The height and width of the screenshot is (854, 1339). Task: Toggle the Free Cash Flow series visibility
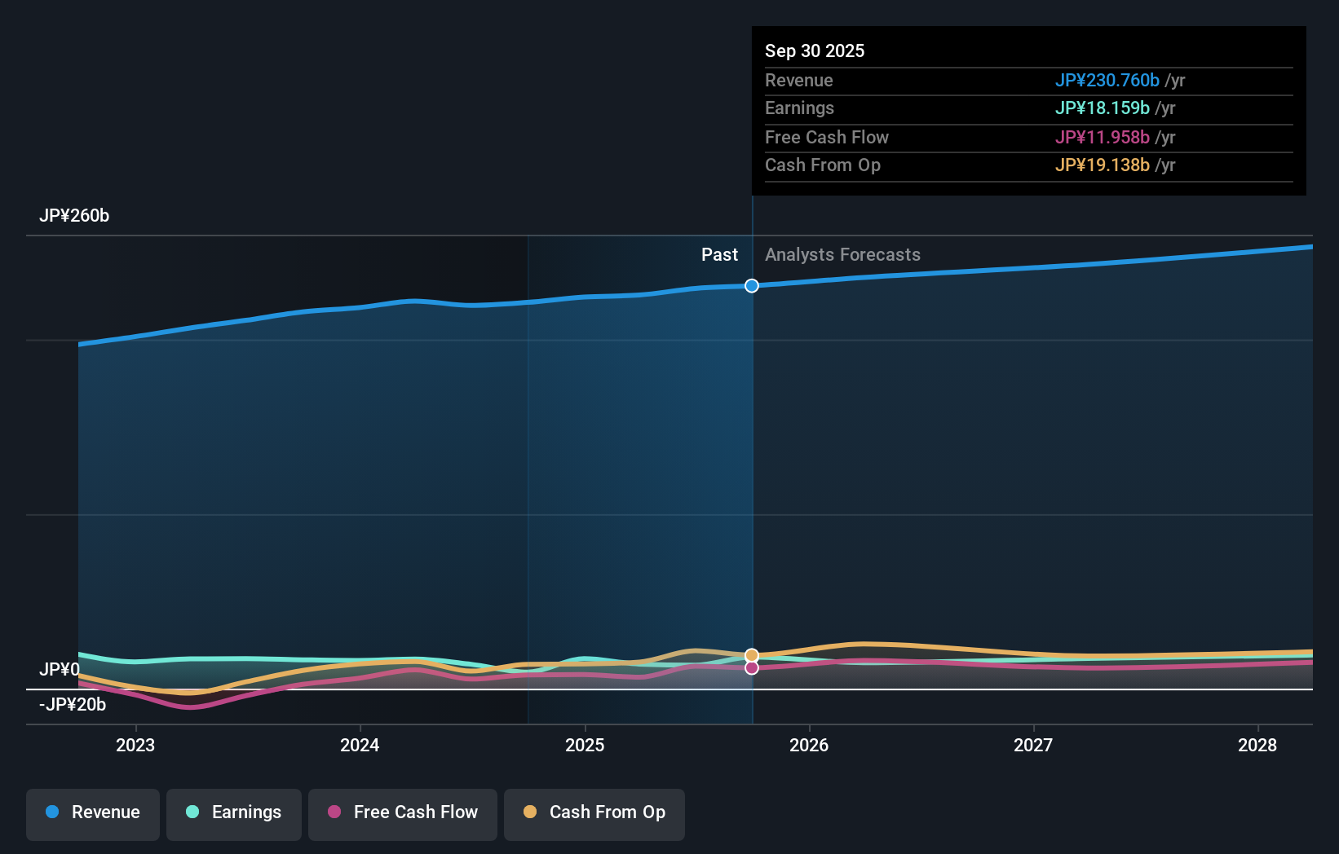(x=402, y=812)
